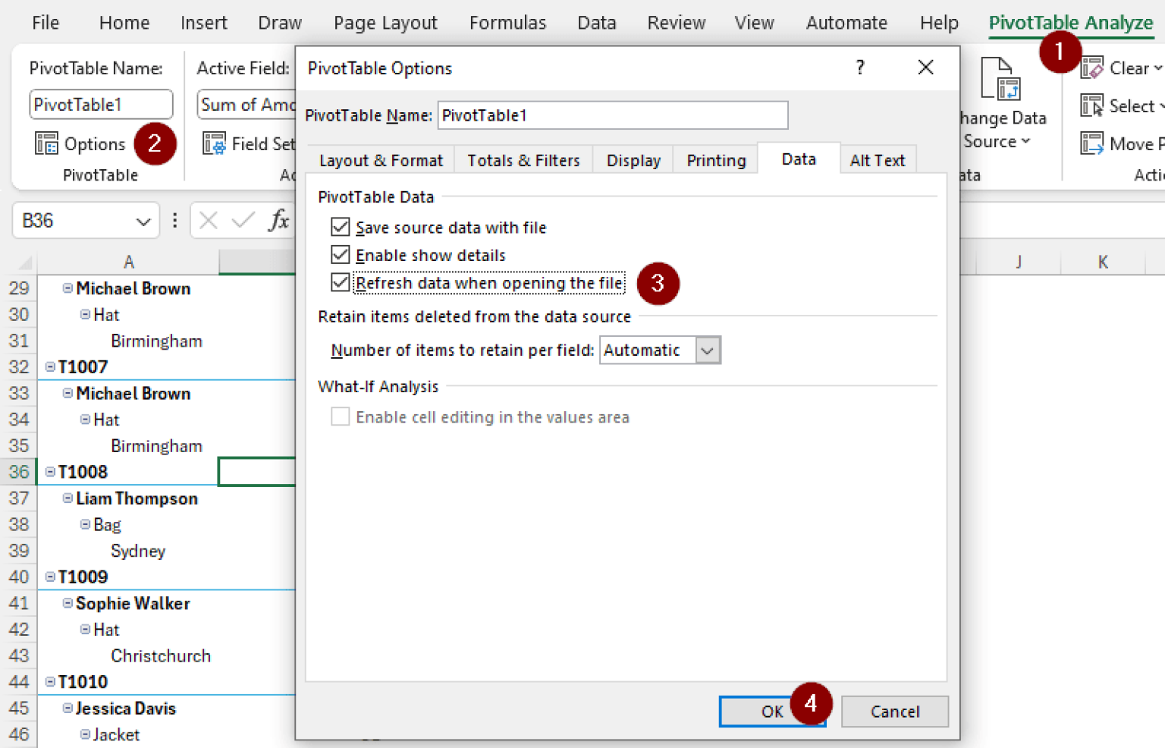This screenshot has width=1165, height=748.
Task: Click the Select icon in Actions group
Action: click(1092, 105)
